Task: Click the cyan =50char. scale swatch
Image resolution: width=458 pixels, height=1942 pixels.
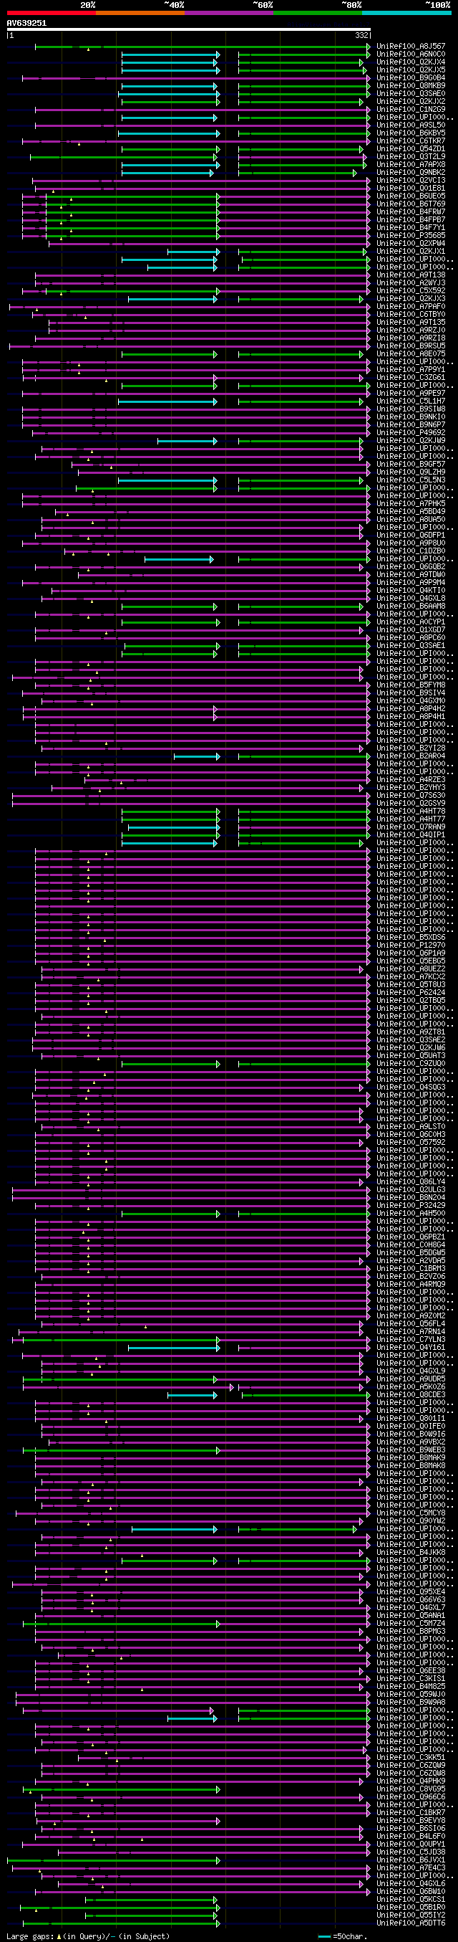Action: (x=324, y=1936)
